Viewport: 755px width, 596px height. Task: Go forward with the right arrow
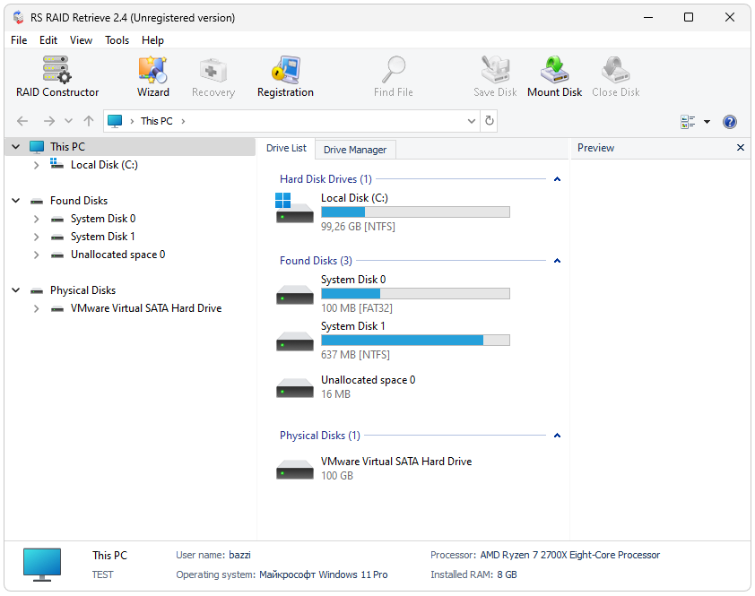[49, 121]
